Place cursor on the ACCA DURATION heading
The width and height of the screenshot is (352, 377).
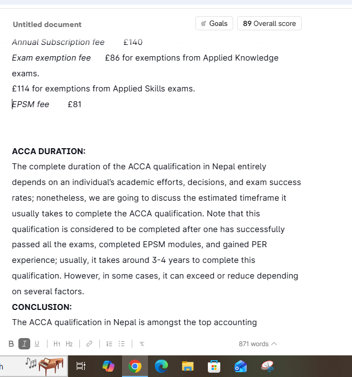coord(49,151)
